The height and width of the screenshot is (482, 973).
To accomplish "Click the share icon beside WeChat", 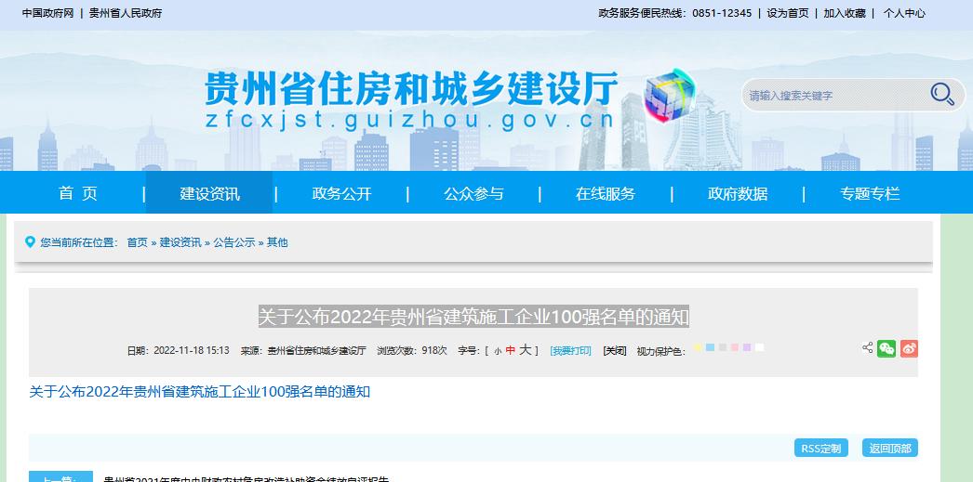I will coord(868,347).
